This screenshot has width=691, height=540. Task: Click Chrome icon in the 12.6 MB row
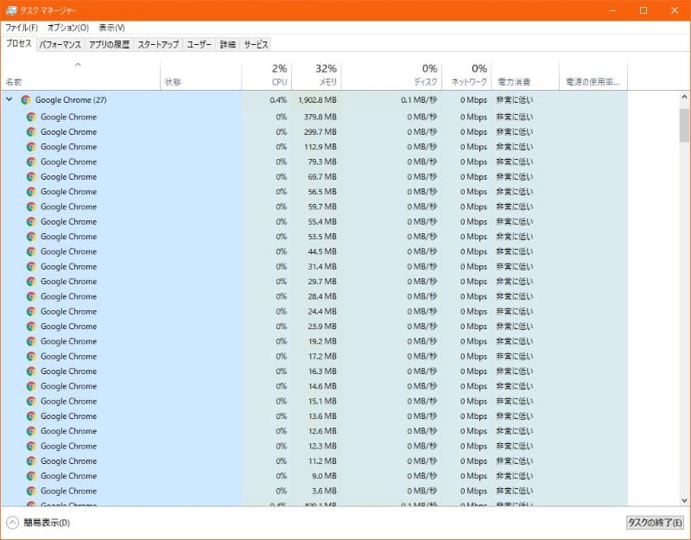(31, 431)
